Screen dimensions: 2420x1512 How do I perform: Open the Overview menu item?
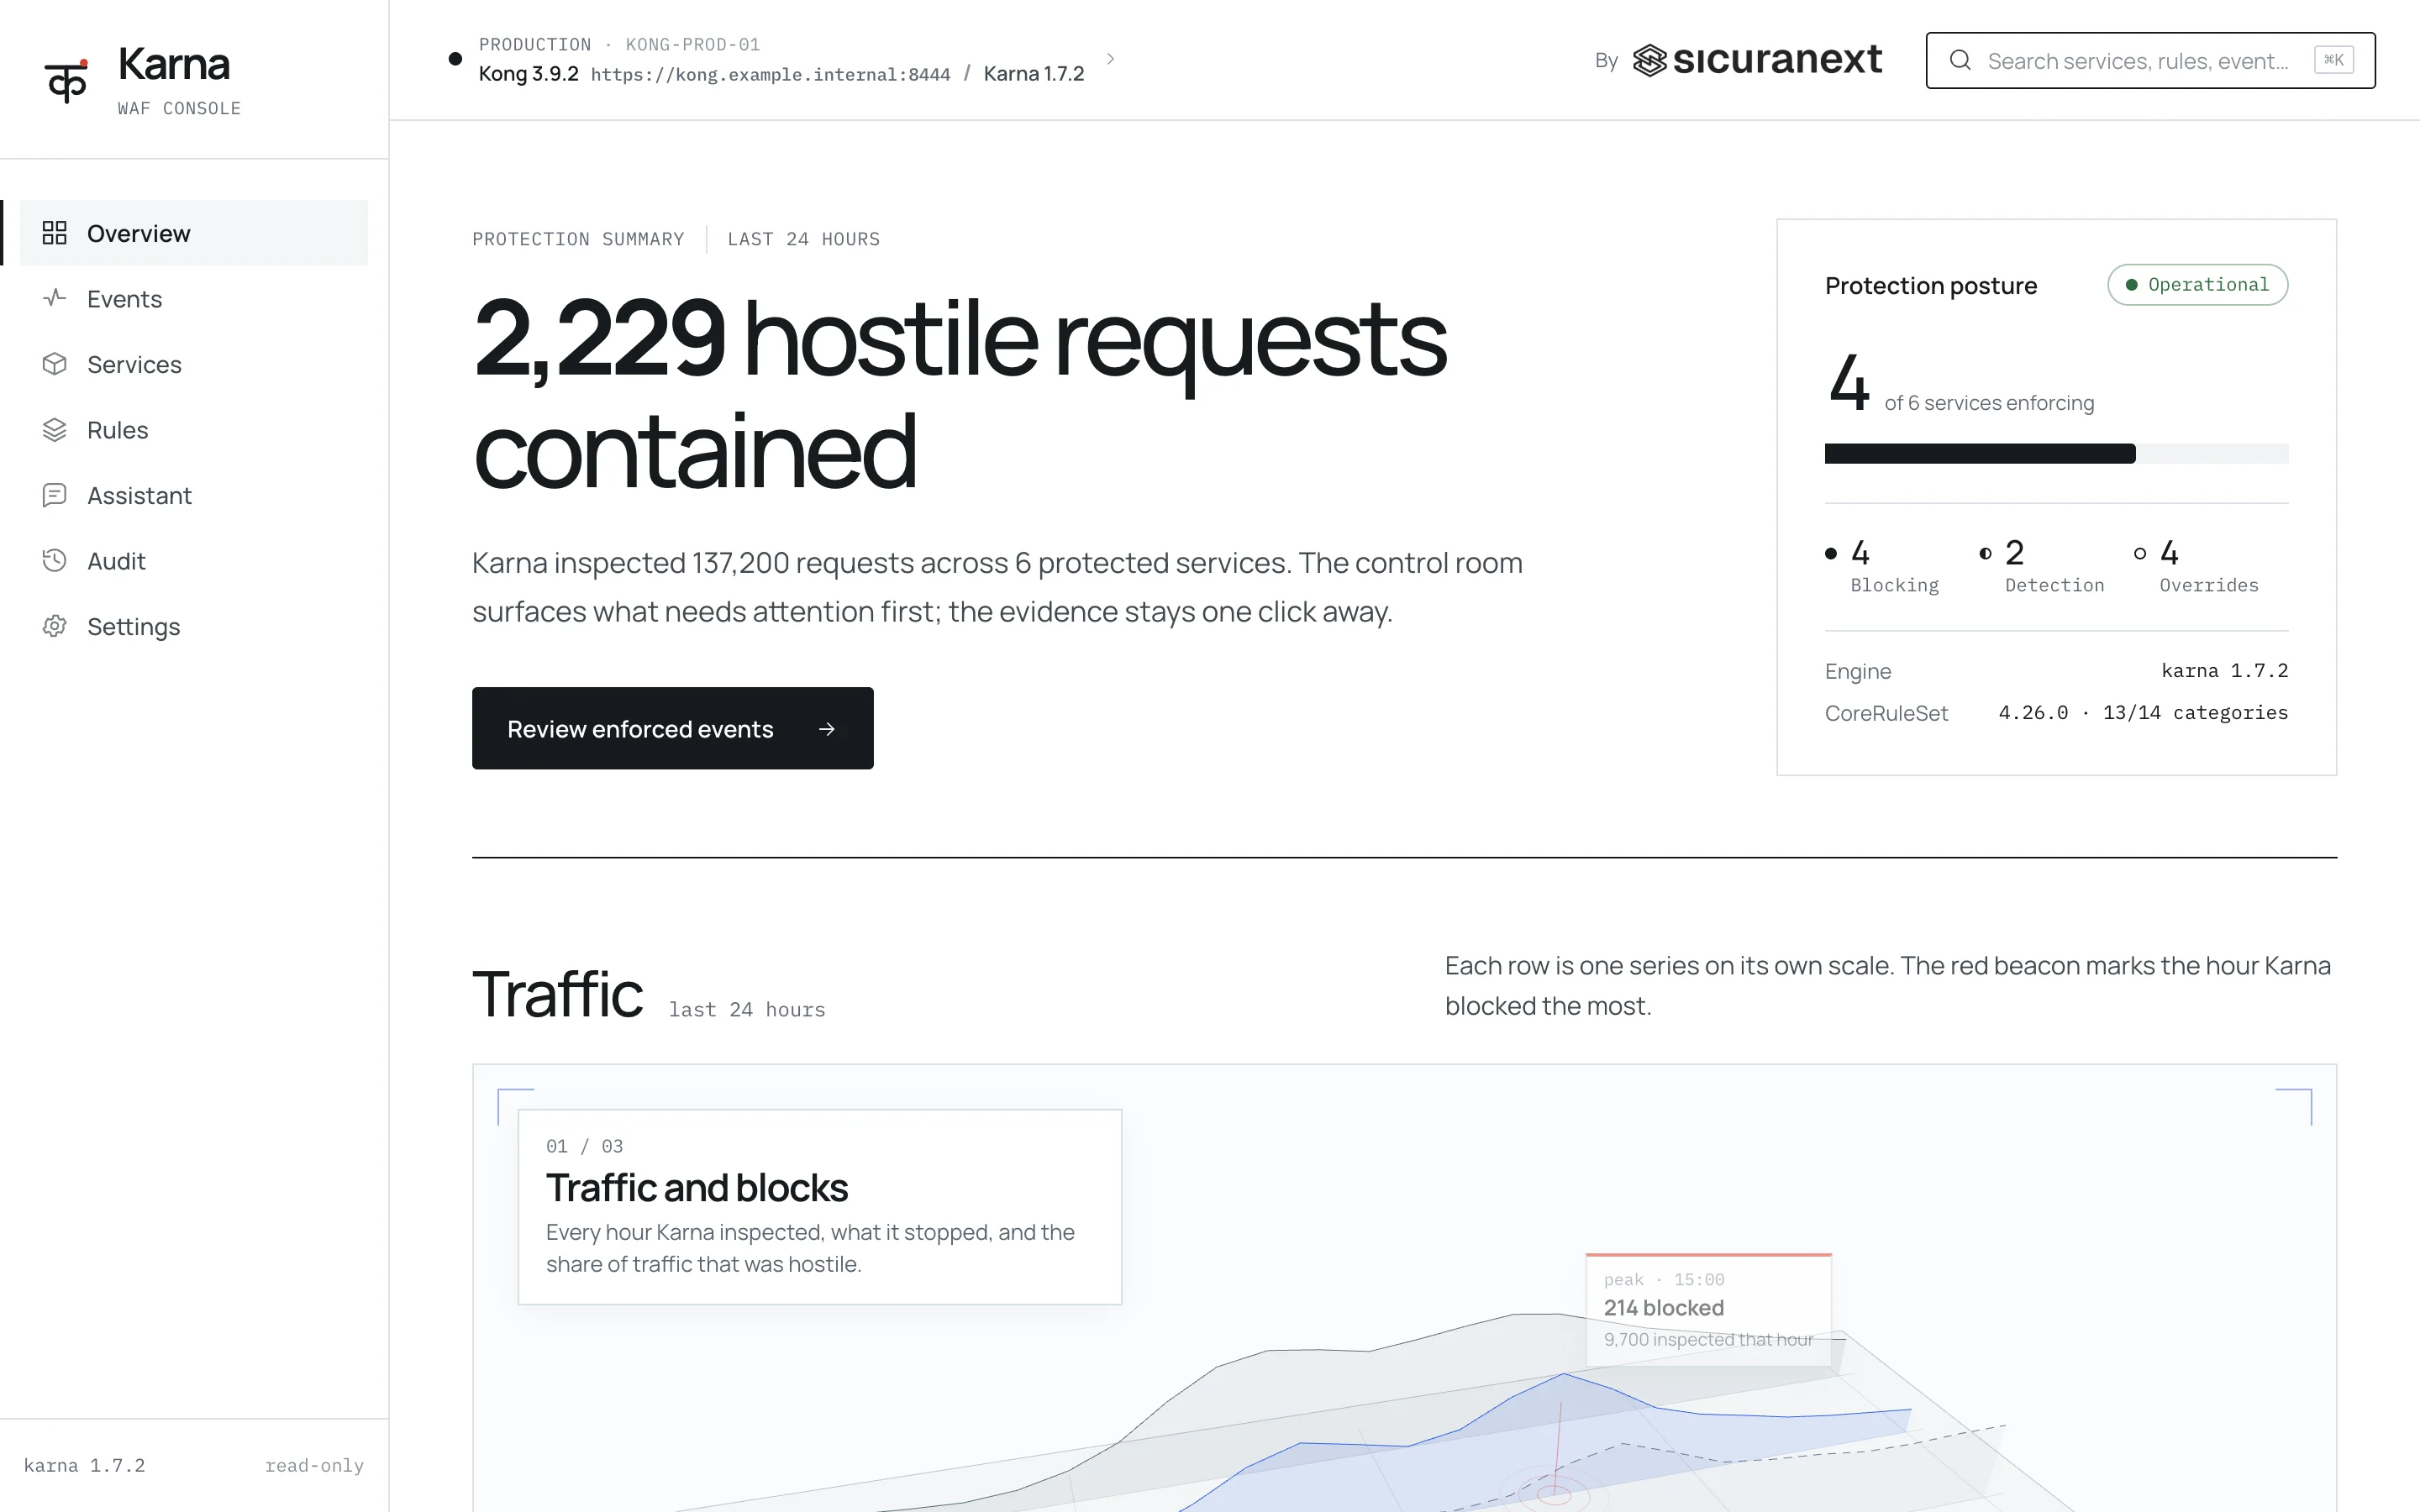tap(194, 233)
